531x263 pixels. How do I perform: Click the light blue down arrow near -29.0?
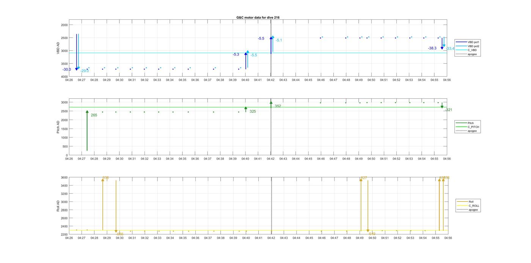79,52
